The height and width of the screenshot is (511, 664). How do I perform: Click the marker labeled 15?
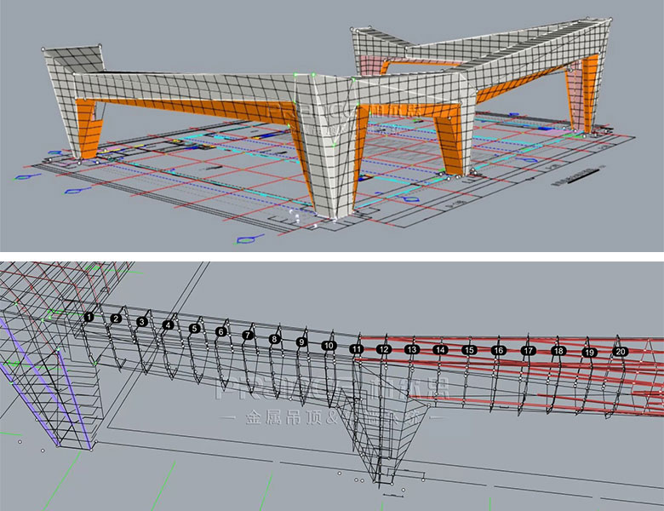[x=469, y=350]
